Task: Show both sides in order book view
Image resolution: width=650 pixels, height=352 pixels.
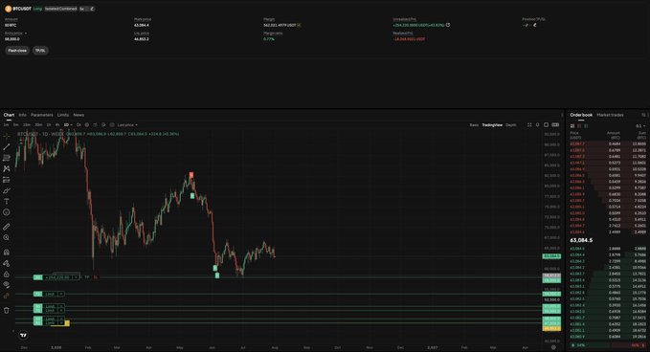Action: tap(572, 126)
